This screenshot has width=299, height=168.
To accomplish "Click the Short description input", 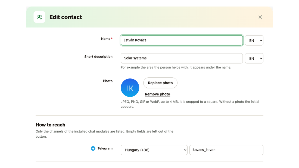I will tap(182, 58).
